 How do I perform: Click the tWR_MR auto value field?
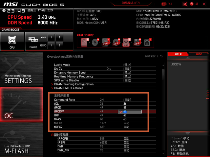126,150
